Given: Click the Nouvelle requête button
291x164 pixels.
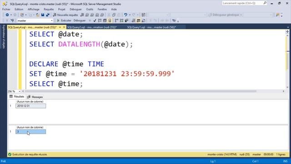Looking at the screenshot, I should pyautogui.click(x=65, y=15).
